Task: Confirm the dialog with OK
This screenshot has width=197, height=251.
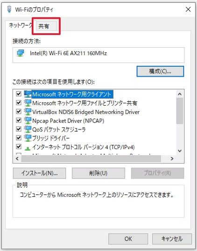Action: tap(128, 239)
